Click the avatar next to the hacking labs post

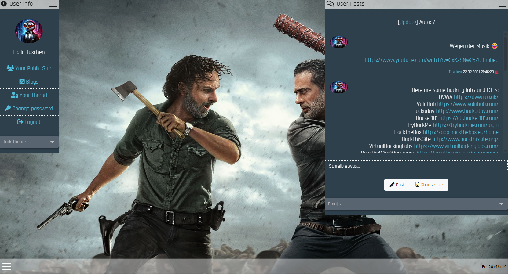pos(338,87)
